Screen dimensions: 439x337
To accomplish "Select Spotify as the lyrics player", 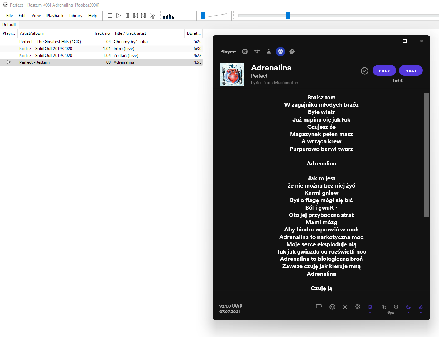I will [245, 52].
